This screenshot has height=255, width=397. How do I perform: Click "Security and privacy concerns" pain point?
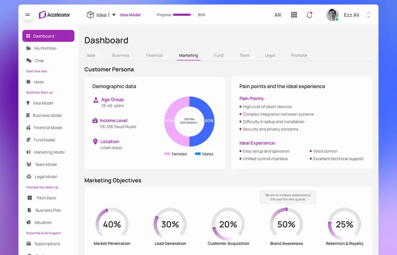point(270,129)
